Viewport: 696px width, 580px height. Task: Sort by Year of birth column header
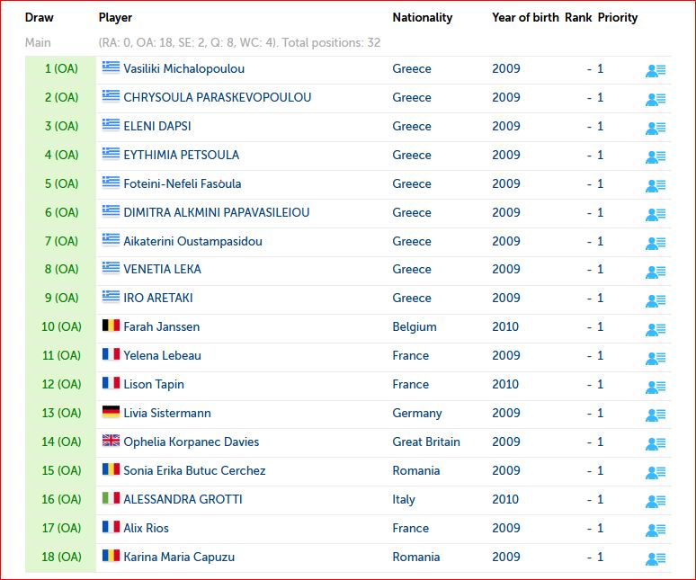pyautogui.click(x=524, y=17)
